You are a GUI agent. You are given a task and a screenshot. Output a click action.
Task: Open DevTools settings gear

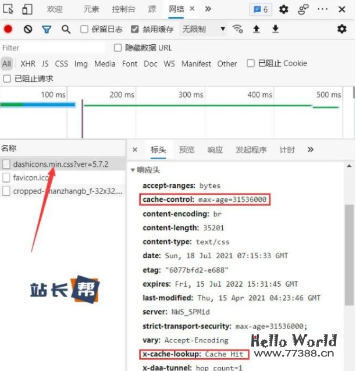[x=283, y=9]
